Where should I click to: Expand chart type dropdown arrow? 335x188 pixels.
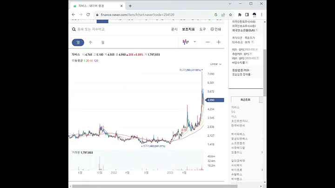pos(194,42)
